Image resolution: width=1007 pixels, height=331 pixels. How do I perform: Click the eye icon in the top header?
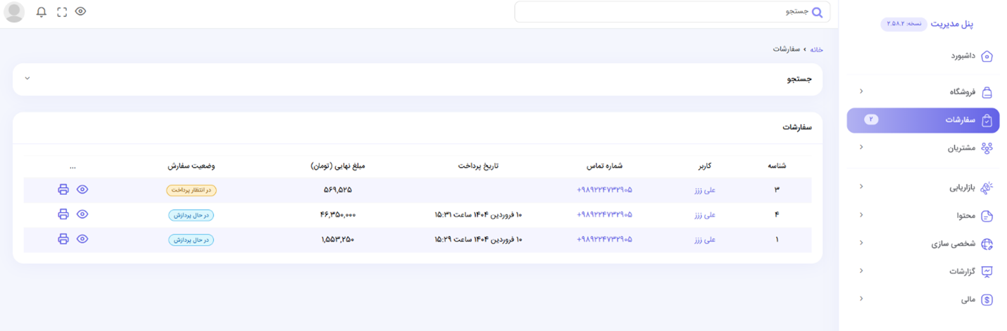pyautogui.click(x=81, y=11)
